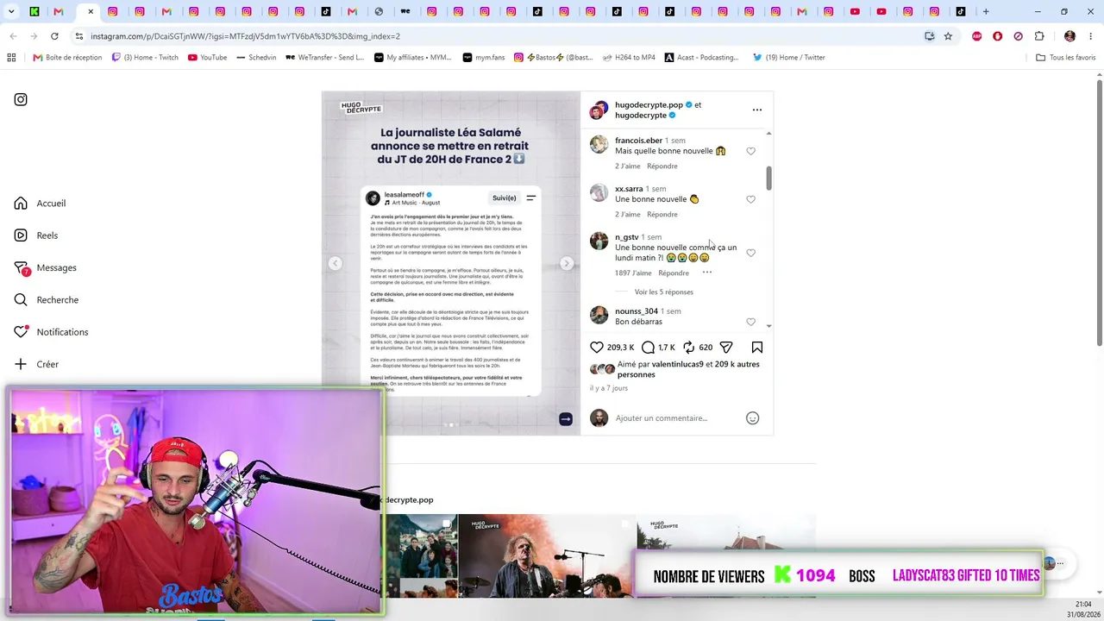Viewport: 1104px width, 621px height.
Task: Repost using the icon beside 620
Action: (x=689, y=348)
